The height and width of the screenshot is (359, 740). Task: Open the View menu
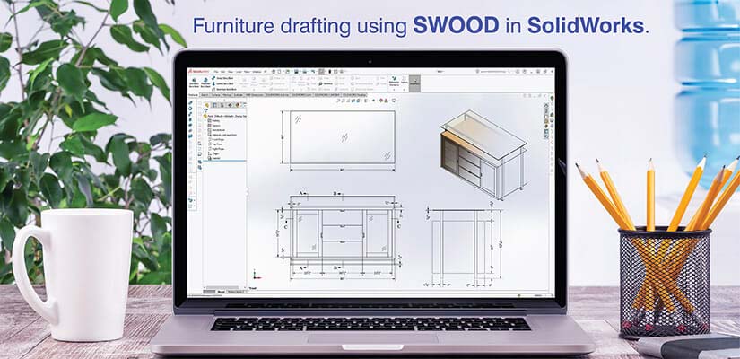pyautogui.click(x=231, y=72)
